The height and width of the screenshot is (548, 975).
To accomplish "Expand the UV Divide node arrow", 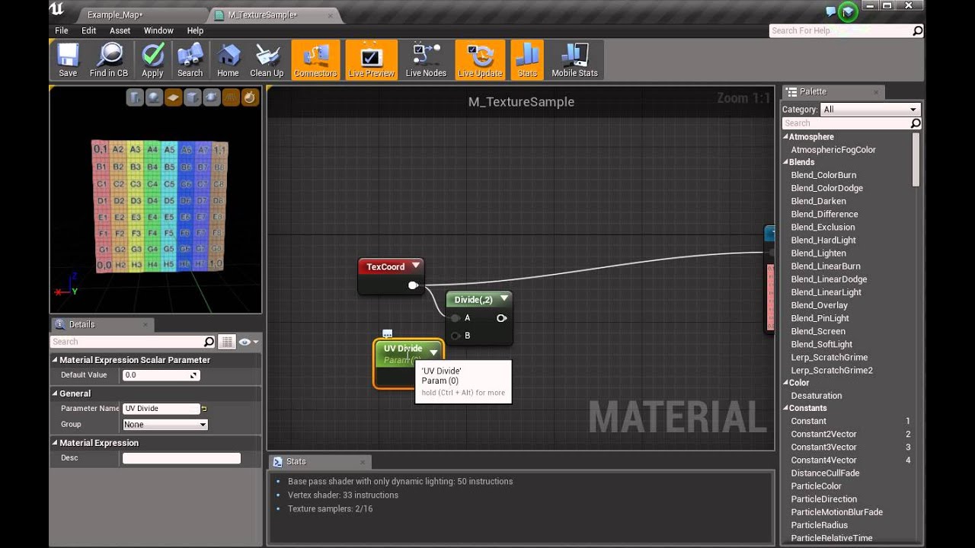I will pyautogui.click(x=433, y=352).
